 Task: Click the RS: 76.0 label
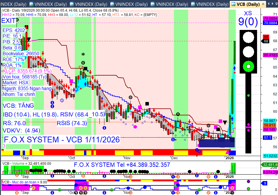(x=14, y=123)
